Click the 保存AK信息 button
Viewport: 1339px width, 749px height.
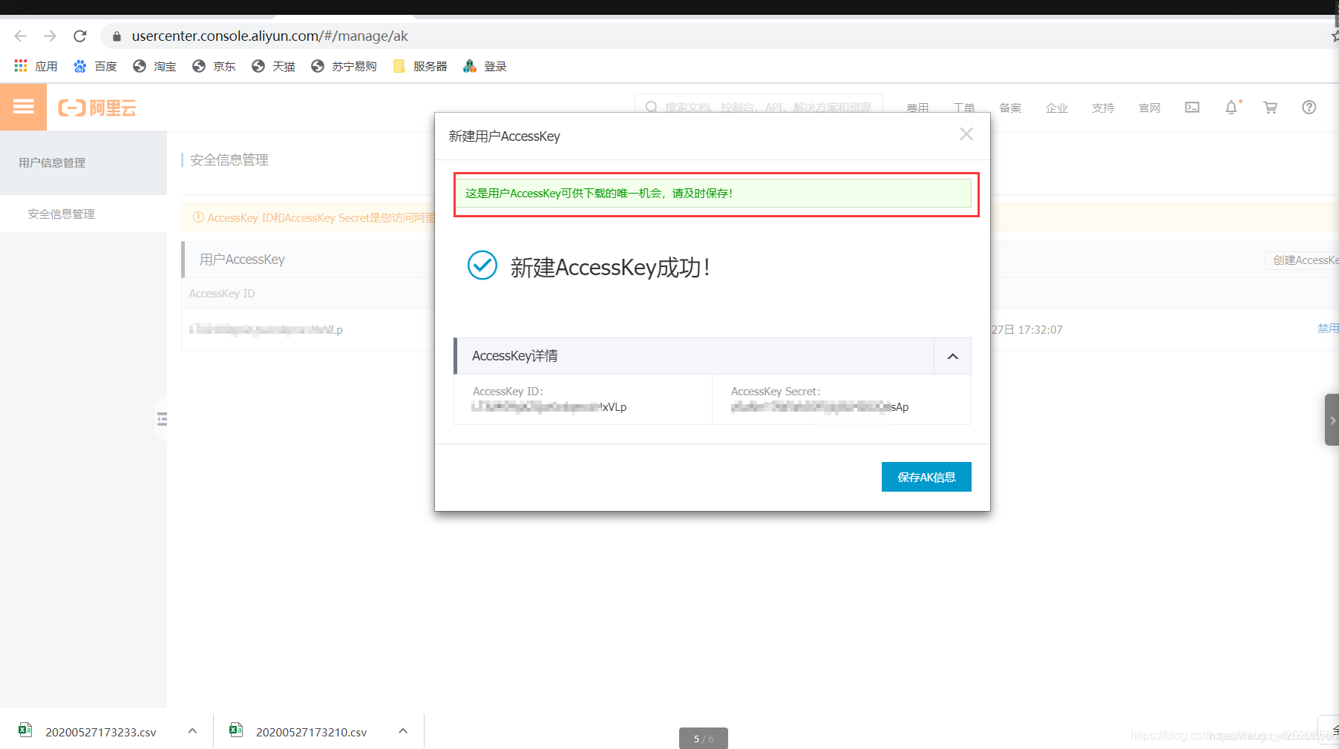pyautogui.click(x=926, y=477)
